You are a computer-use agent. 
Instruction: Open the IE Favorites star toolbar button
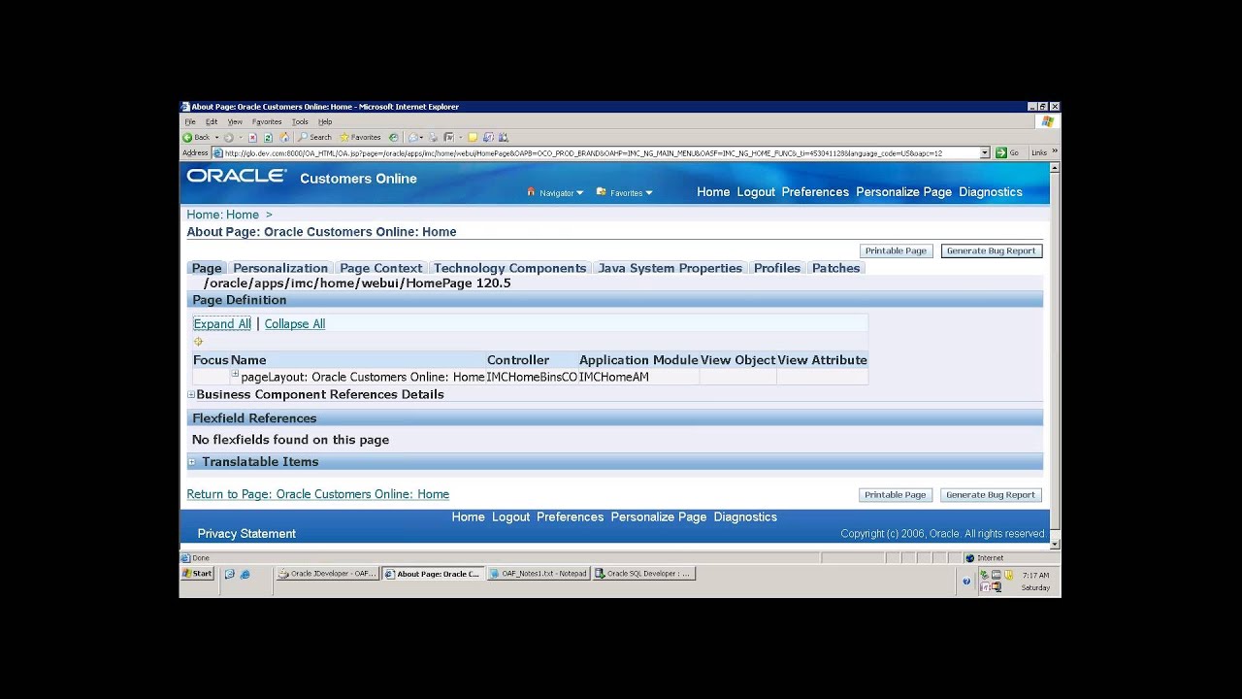coord(360,137)
